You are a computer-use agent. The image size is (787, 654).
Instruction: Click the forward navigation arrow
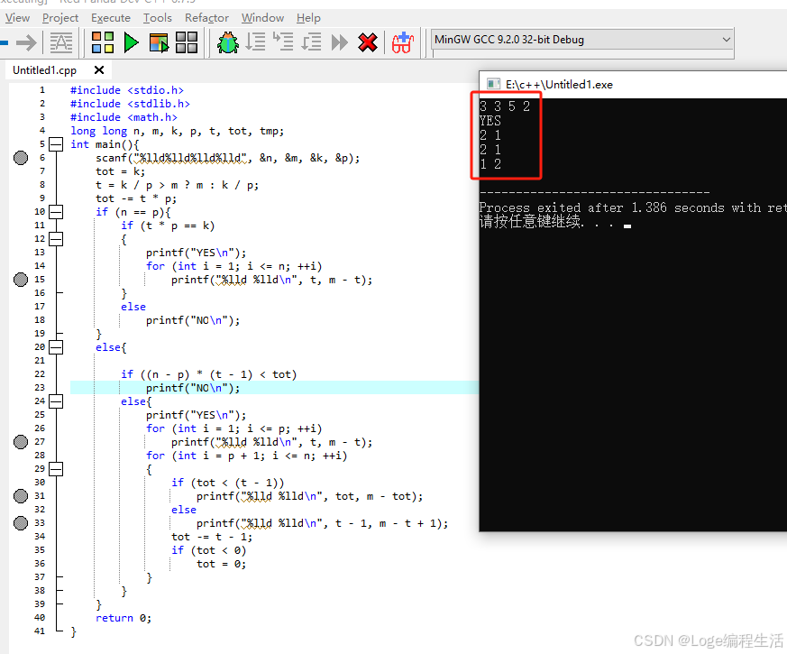click(26, 42)
